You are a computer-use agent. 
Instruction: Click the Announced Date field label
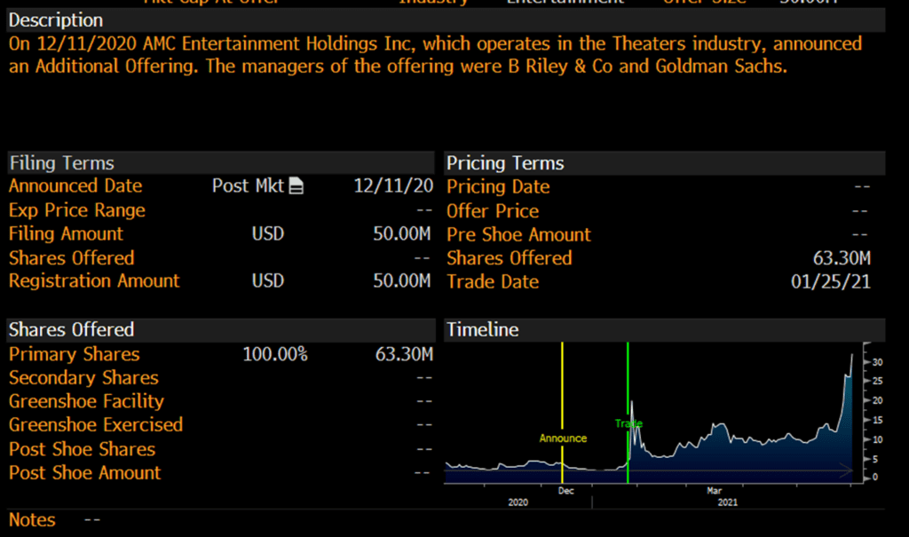(x=75, y=186)
